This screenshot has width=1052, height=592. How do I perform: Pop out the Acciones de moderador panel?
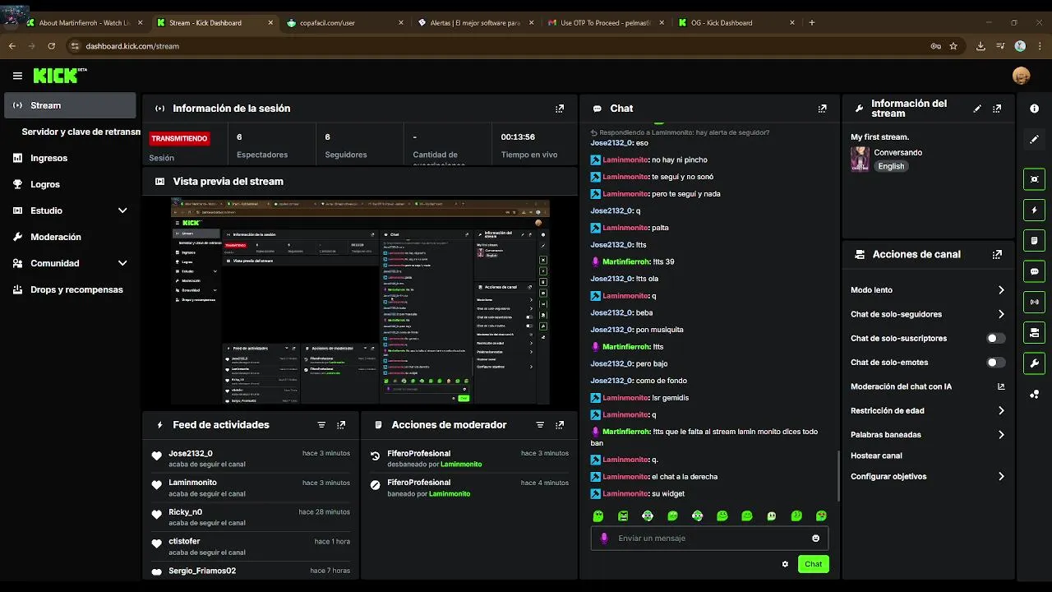560,425
